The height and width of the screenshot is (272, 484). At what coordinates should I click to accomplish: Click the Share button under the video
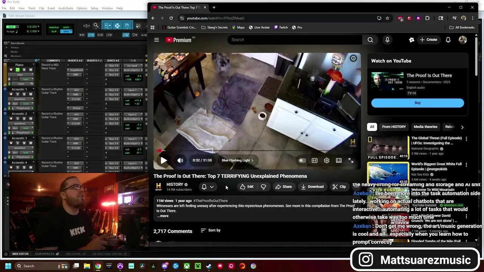click(x=284, y=187)
